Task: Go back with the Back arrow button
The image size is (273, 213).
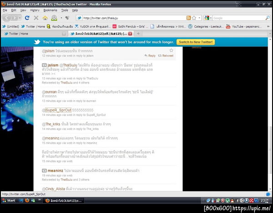Action: (6, 18)
